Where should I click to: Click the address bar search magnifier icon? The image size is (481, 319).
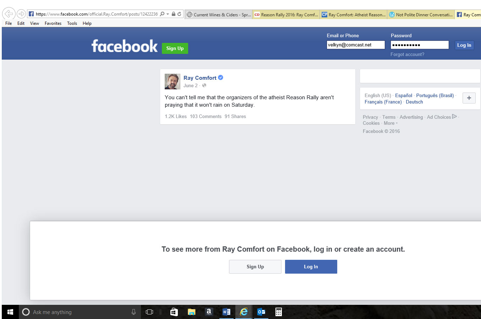click(x=162, y=14)
